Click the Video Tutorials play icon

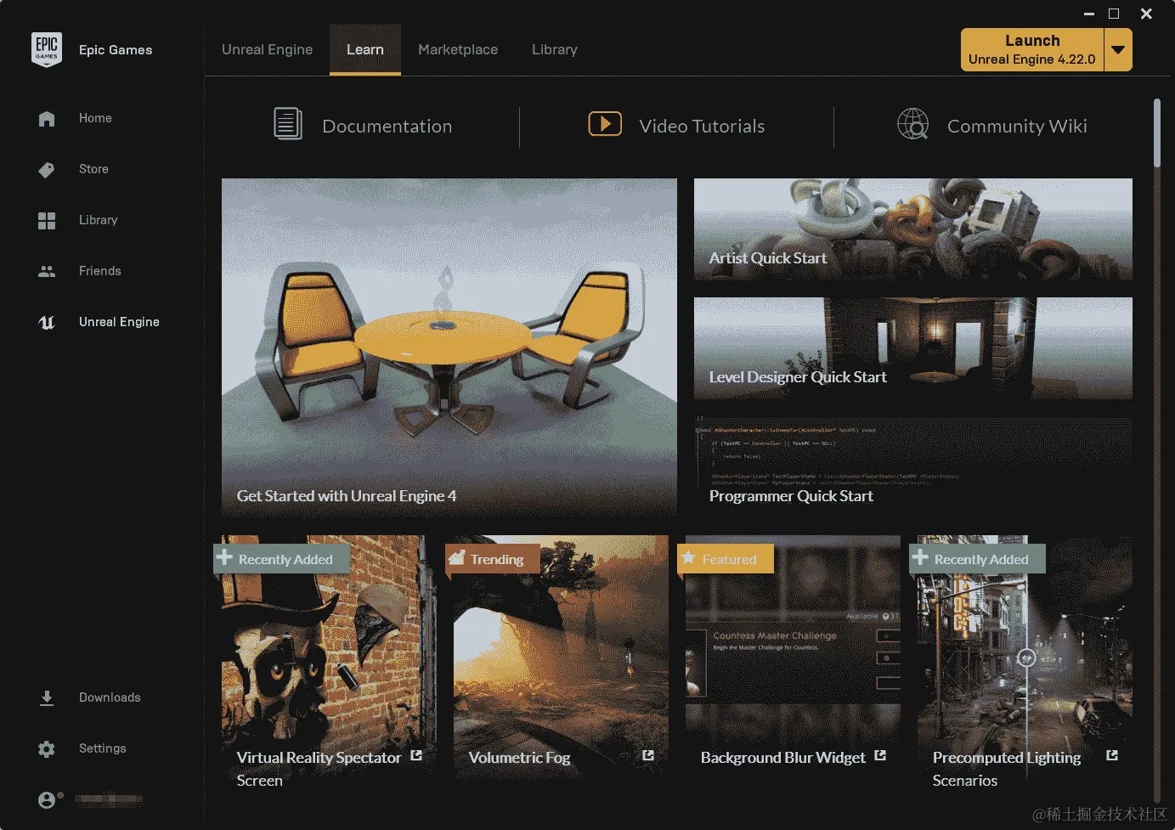(x=605, y=124)
